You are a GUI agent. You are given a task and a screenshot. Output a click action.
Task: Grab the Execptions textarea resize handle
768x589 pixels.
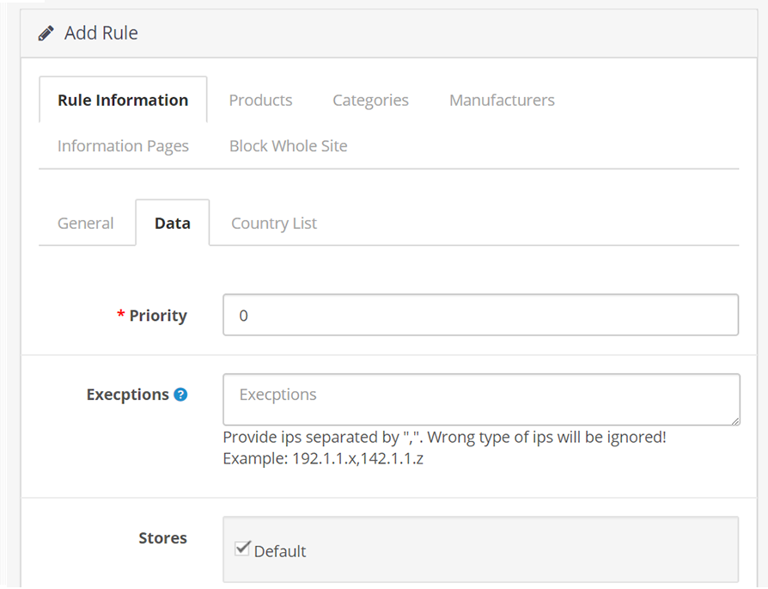pyautogui.click(x=735, y=420)
